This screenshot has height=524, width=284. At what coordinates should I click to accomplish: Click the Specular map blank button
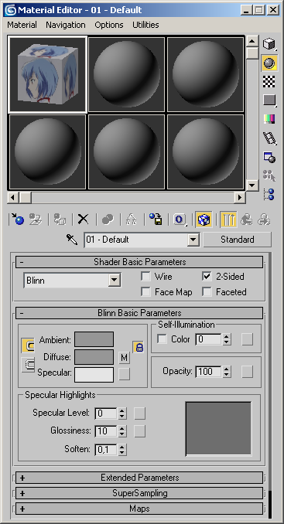pyautogui.click(x=124, y=374)
